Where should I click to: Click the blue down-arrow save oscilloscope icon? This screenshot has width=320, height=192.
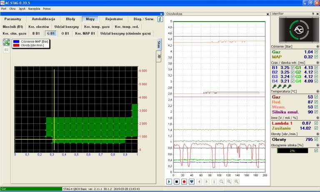(x=191, y=182)
